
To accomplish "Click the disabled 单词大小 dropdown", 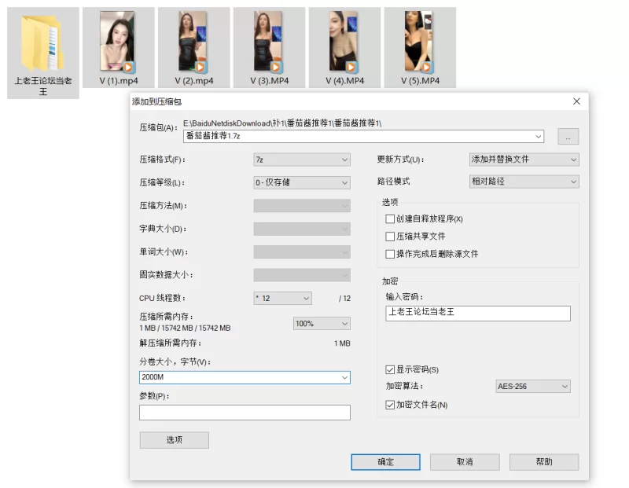I will click(x=302, y=252).
